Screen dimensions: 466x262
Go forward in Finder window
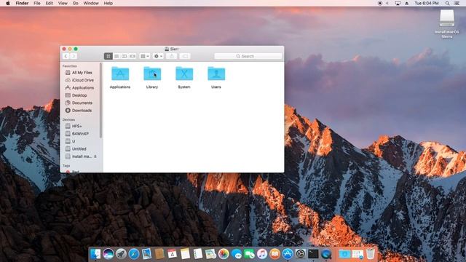pyautogui.click(x=74, y=56)
